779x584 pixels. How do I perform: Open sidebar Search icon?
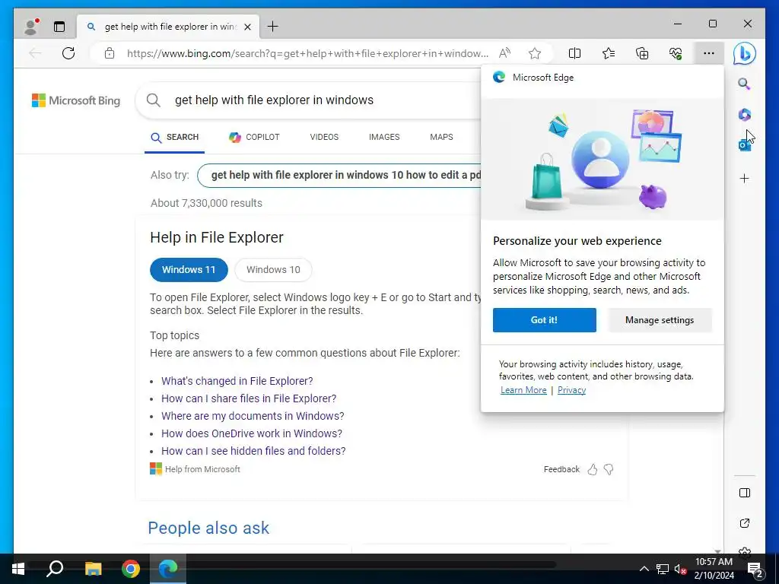point(744,84)
